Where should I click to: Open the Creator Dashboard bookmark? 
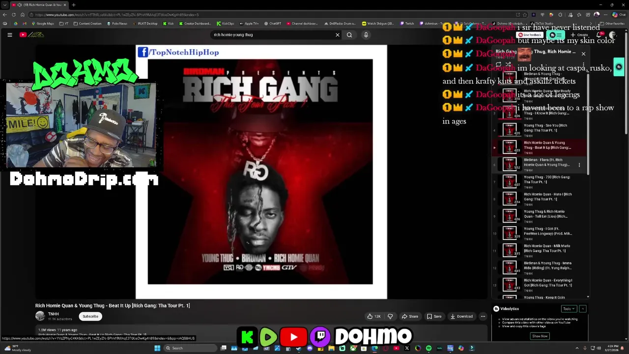click(x=195, y=24)
